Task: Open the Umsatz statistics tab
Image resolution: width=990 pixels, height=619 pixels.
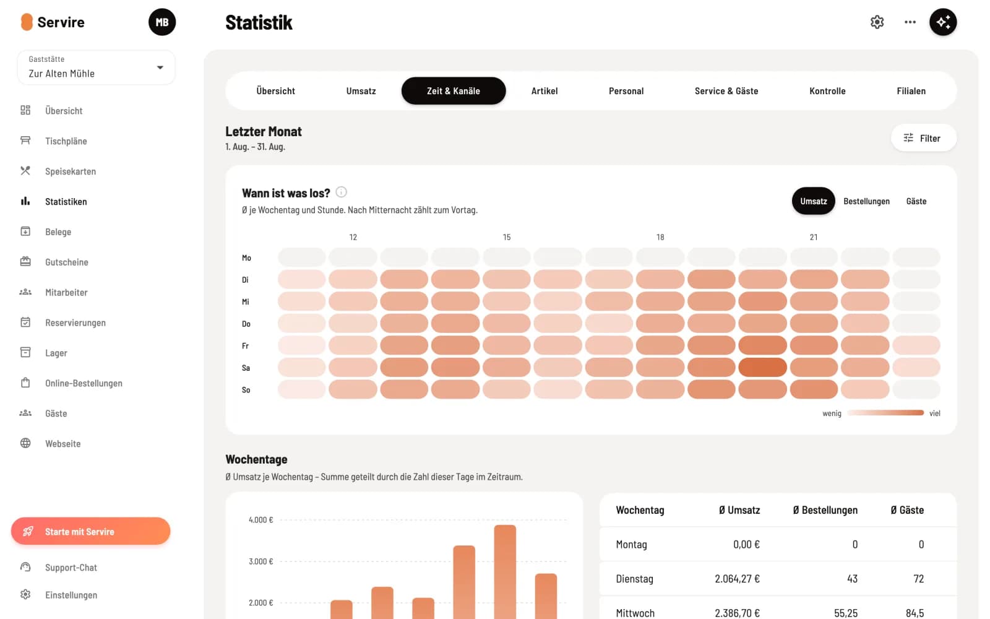Action: [361, 91]
